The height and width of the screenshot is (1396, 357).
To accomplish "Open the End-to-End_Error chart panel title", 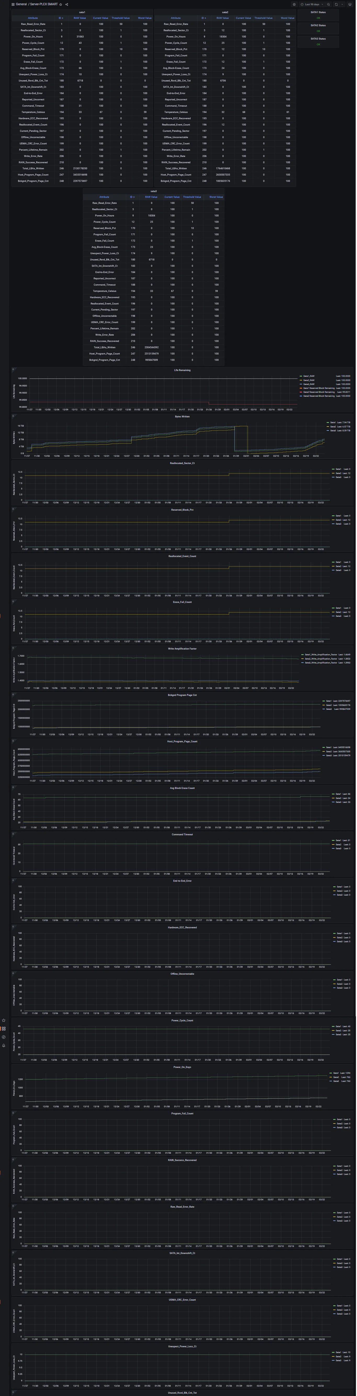I will tap(182, 881).
